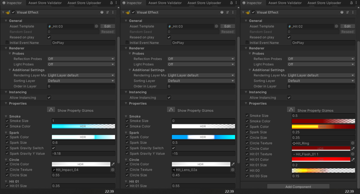Uncheck Smoke Size override in left Inspector

pyautogui.click(x=7, y=121)
